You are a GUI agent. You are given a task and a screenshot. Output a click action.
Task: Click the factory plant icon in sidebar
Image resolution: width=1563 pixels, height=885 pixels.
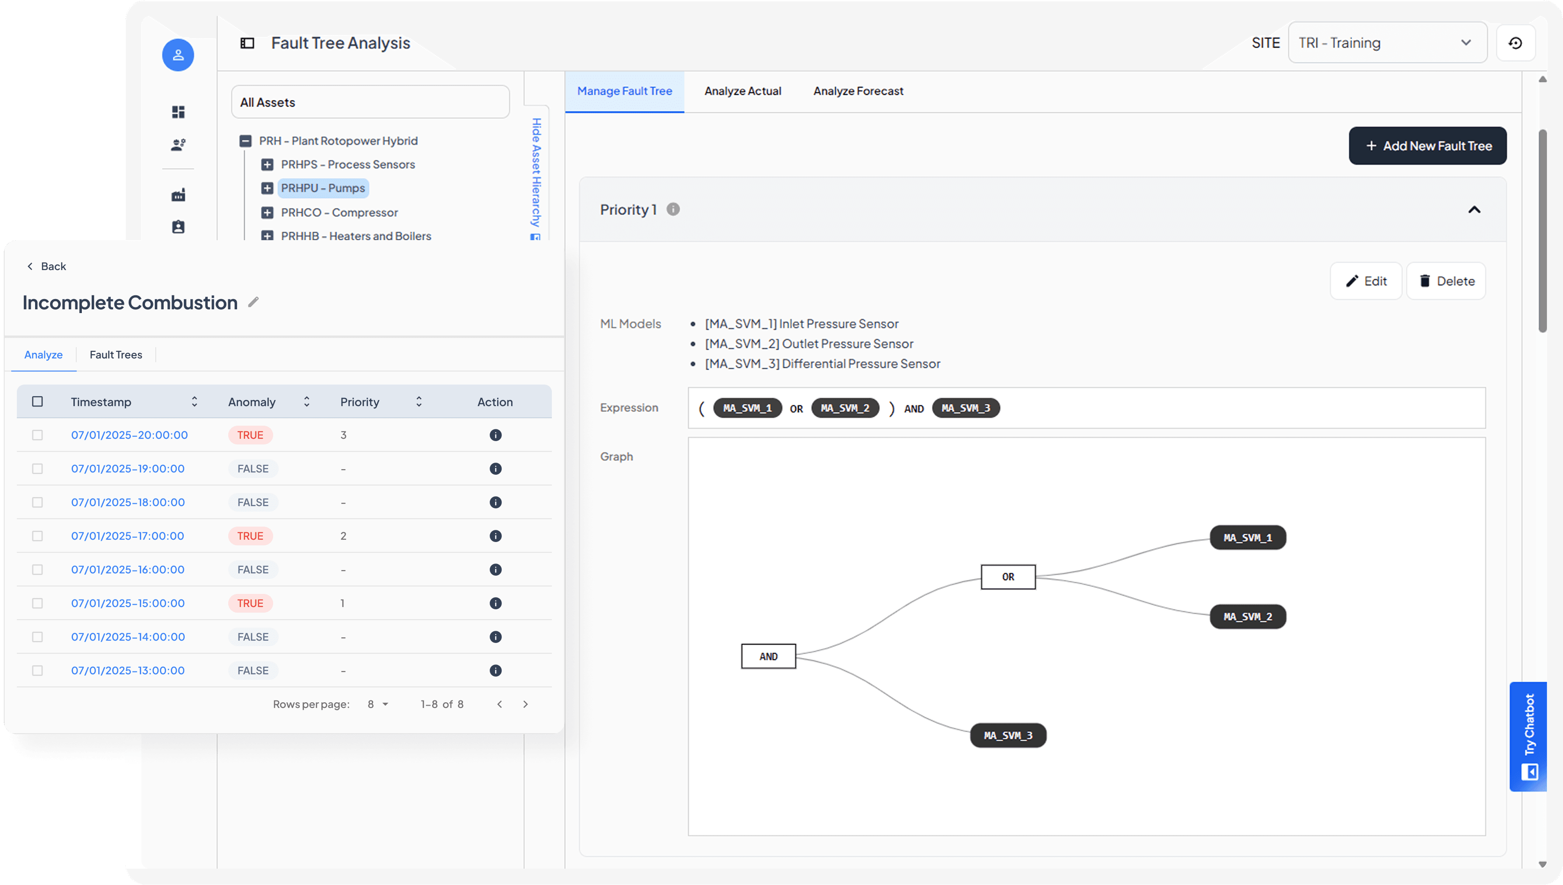(x=178, y=195)
